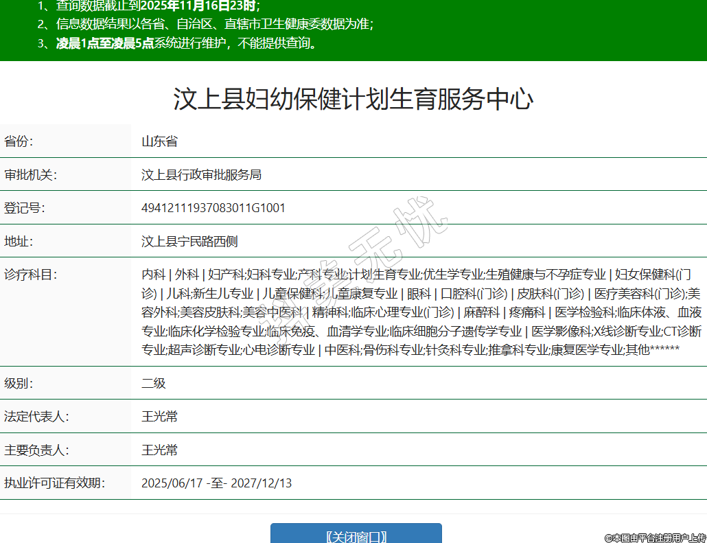
Task: Click the 省份 row label
Action: click(x=19, y=142)
